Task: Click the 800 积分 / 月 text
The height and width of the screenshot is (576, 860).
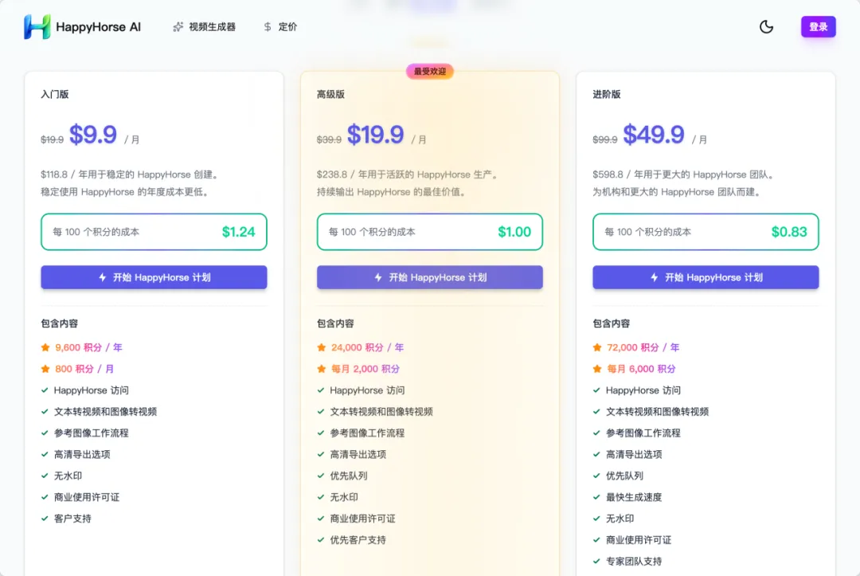Action: (x=84, y=369)
